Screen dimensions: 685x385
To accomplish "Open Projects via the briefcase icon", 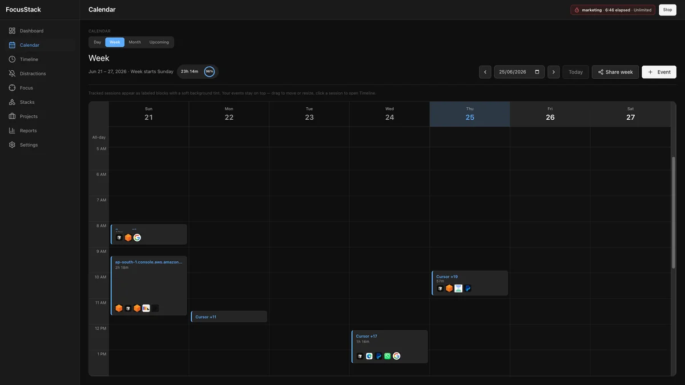I will 12,116.
